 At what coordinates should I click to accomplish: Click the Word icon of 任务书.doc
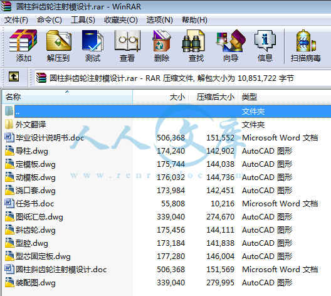point(9,203)
